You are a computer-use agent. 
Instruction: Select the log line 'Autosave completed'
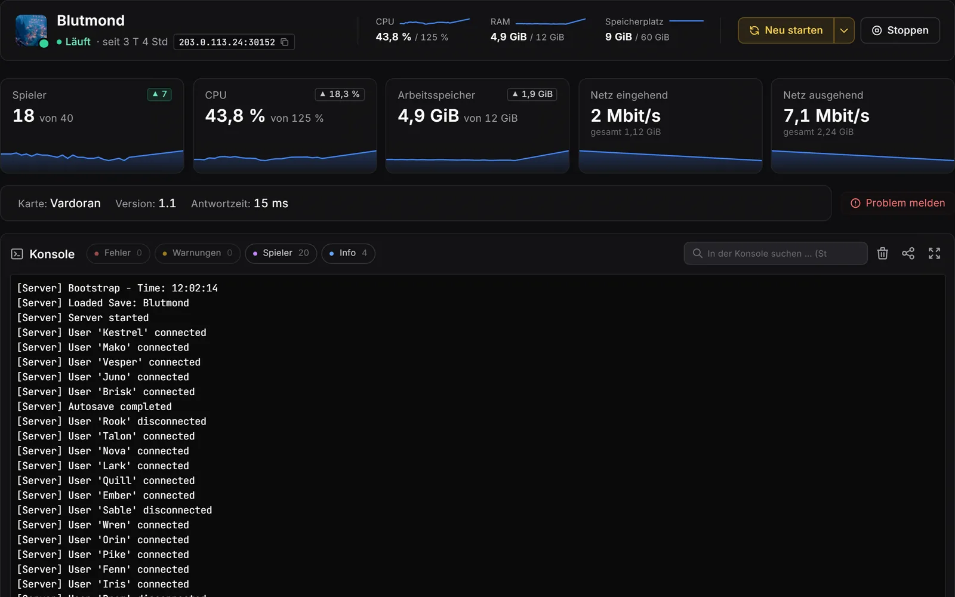click(94, 407)
